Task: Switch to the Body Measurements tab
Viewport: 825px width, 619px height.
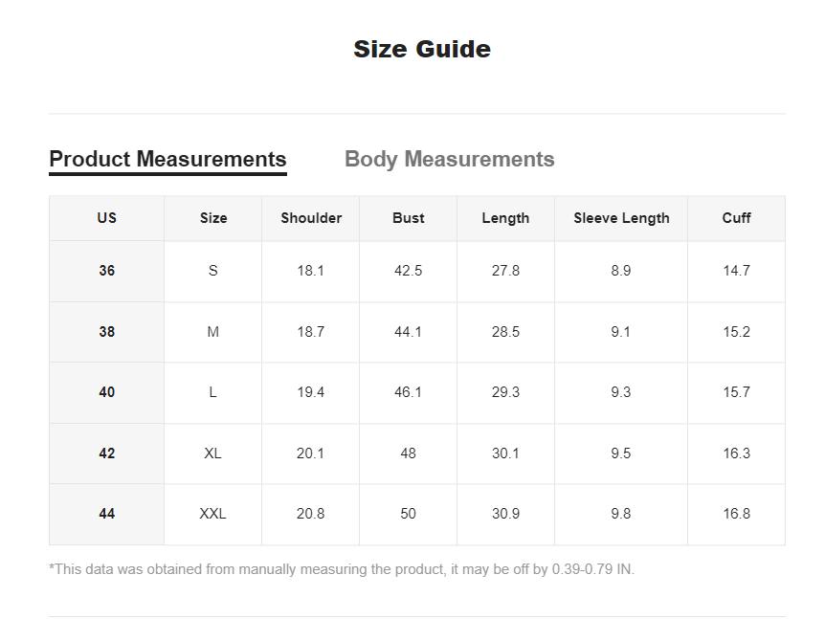Action: (449, 160)
